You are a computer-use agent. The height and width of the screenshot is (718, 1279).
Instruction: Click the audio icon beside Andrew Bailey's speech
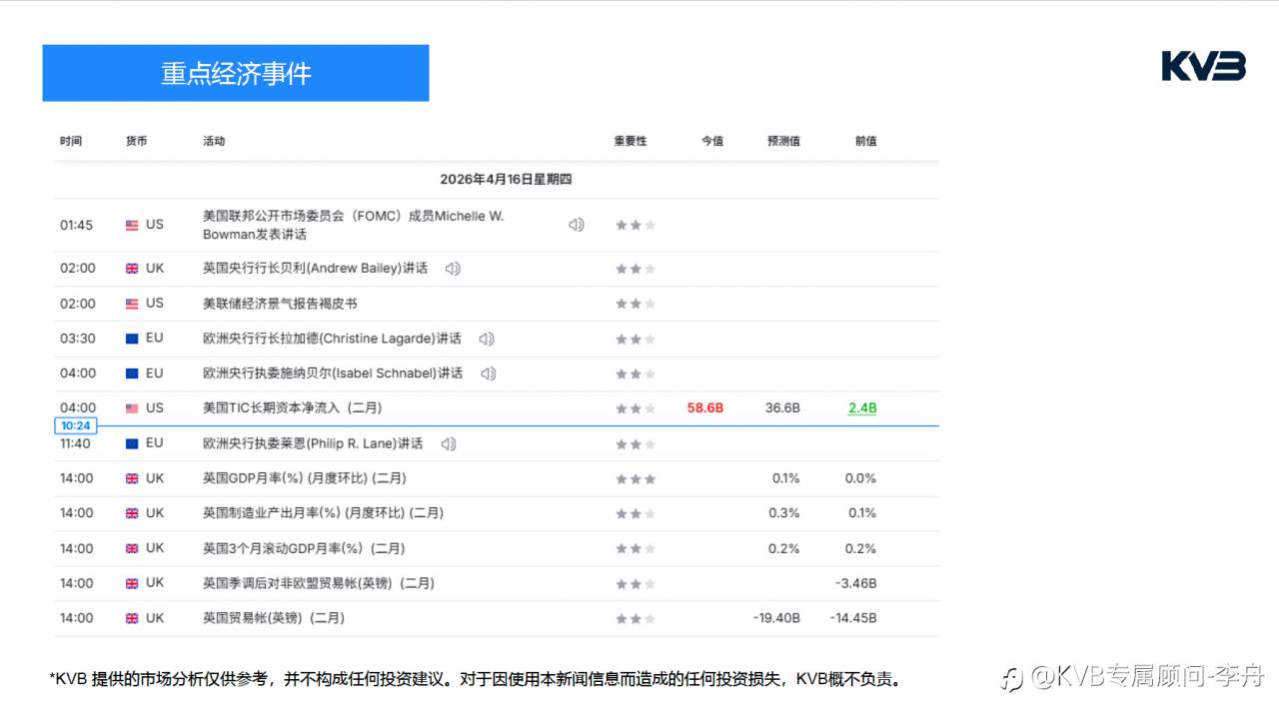[x=453, y=268]
